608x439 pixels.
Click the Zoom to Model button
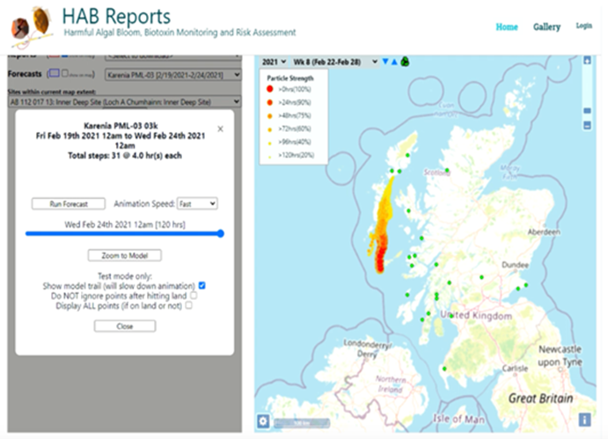point(124,255)
